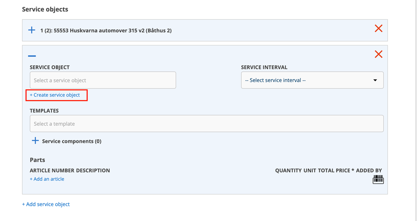417x221 pixels.
Task: Click the TEMPLATES label
Action: (44, 111)
